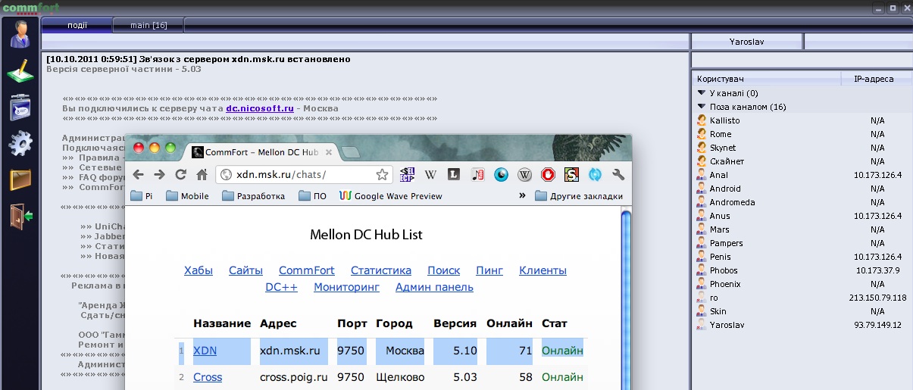Open the 'Разработка' bookmarks folder
This screenshot has width=913, height=390.
pos(254,196)
